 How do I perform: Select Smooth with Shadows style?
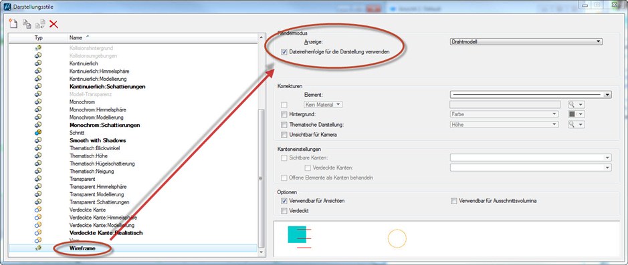pyautogui.click(x=98, y=141)
